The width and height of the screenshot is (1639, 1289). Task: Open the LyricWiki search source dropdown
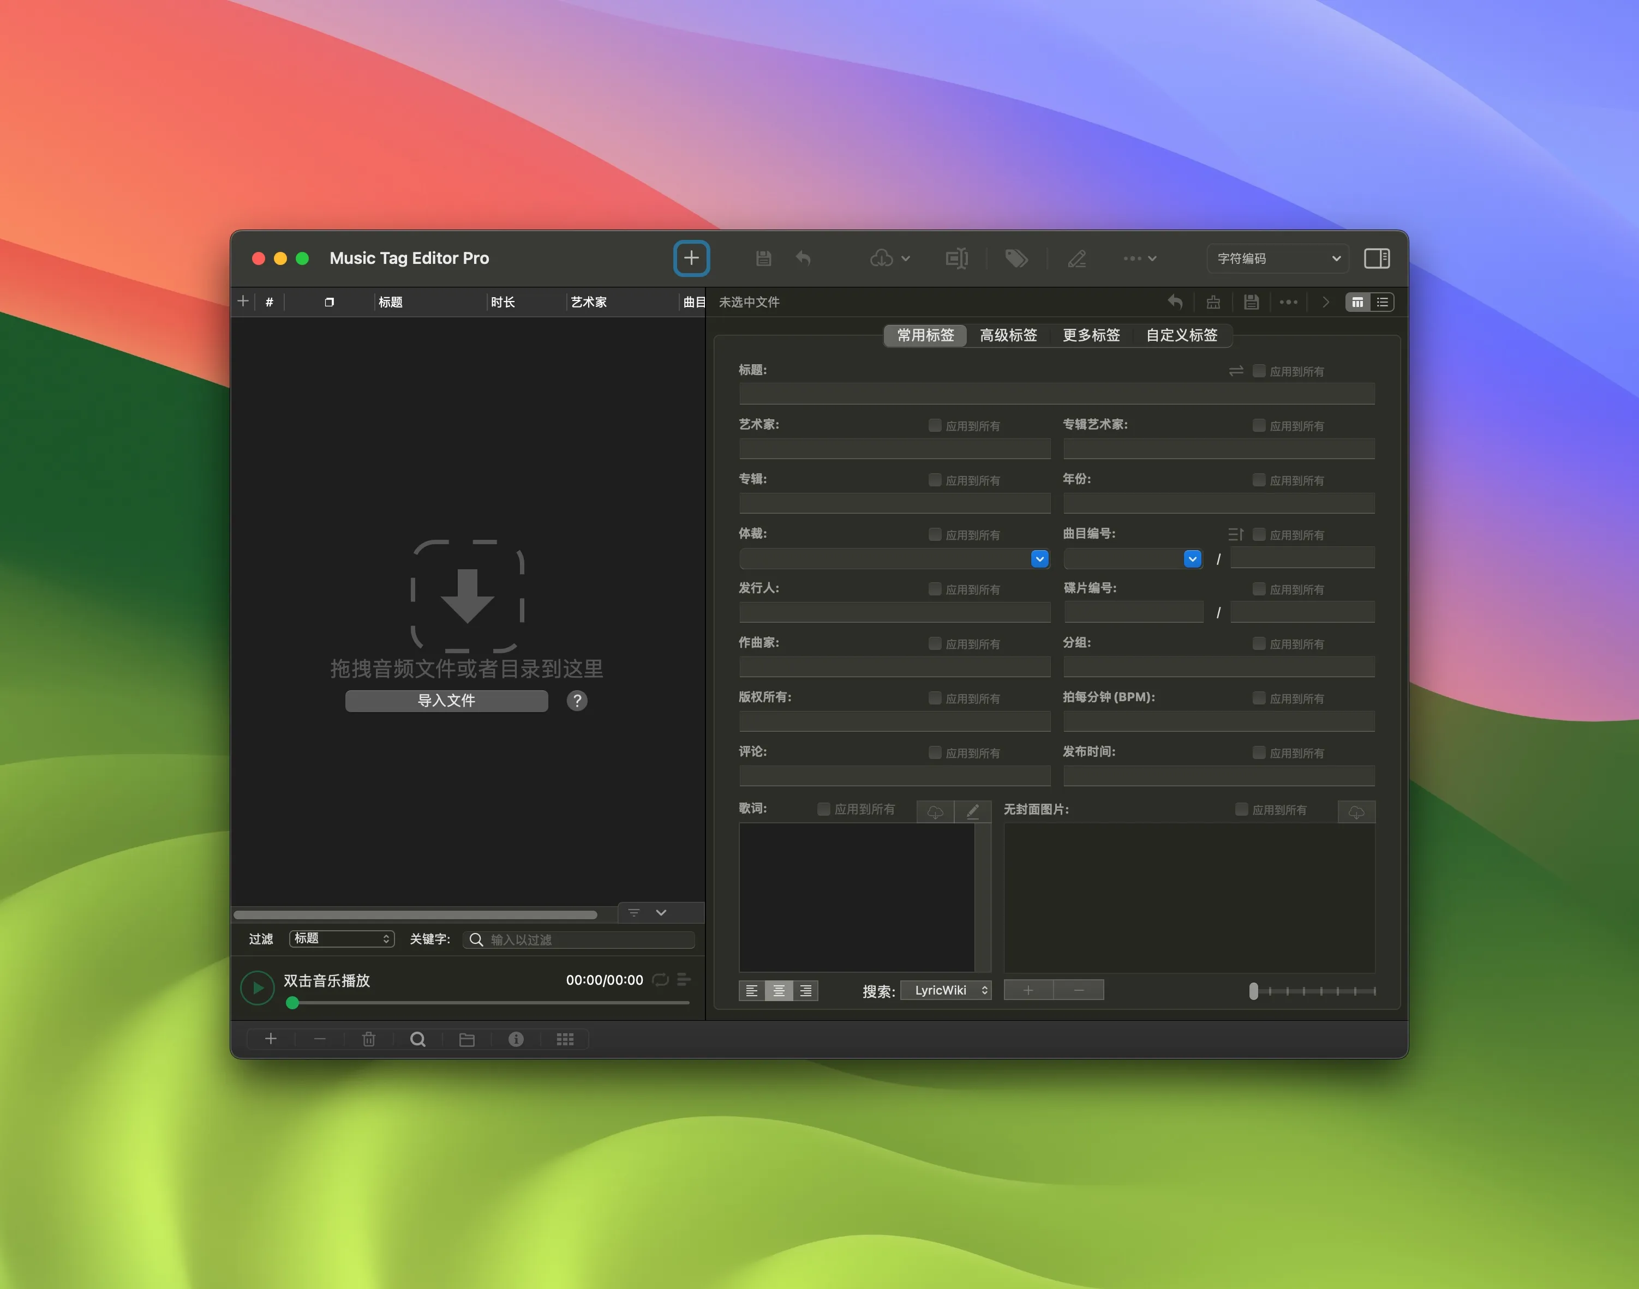tap(946, 990)
